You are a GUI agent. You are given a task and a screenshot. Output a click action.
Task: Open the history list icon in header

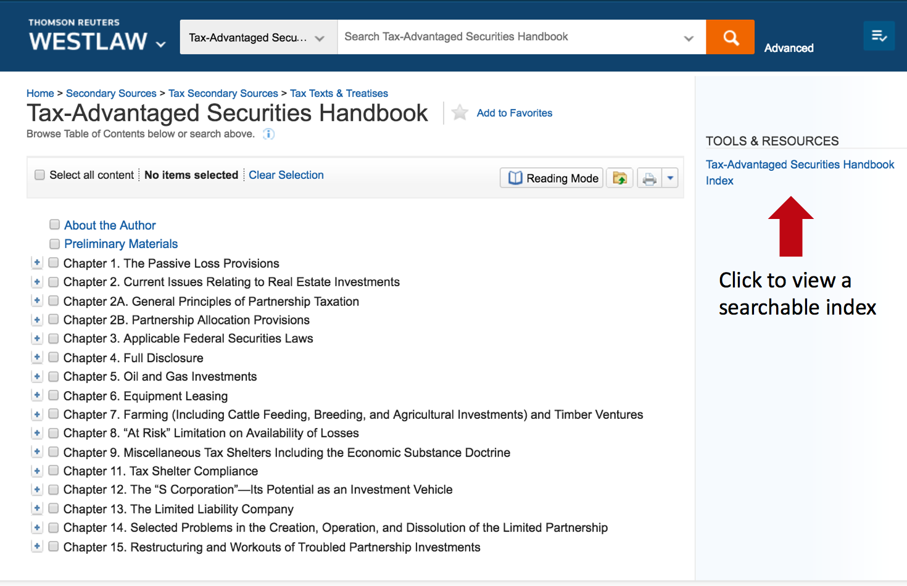879,36
